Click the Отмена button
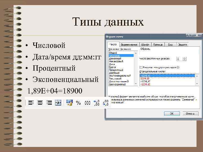Image resolution: width=203 pixels, height=152 pixels. pos(190,114)
